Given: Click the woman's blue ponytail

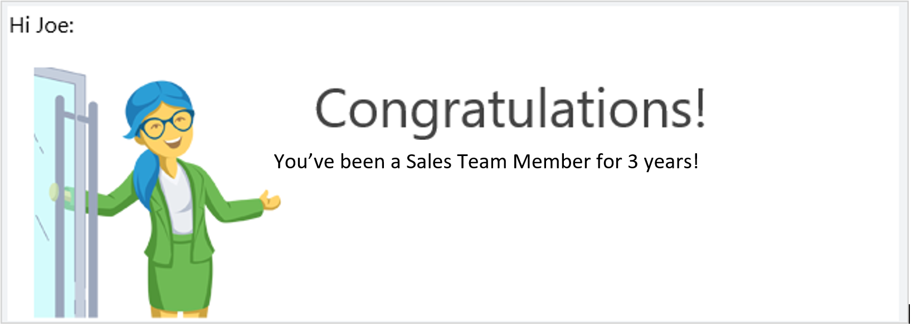Looking at the screenshot, I should coord(146,176).
